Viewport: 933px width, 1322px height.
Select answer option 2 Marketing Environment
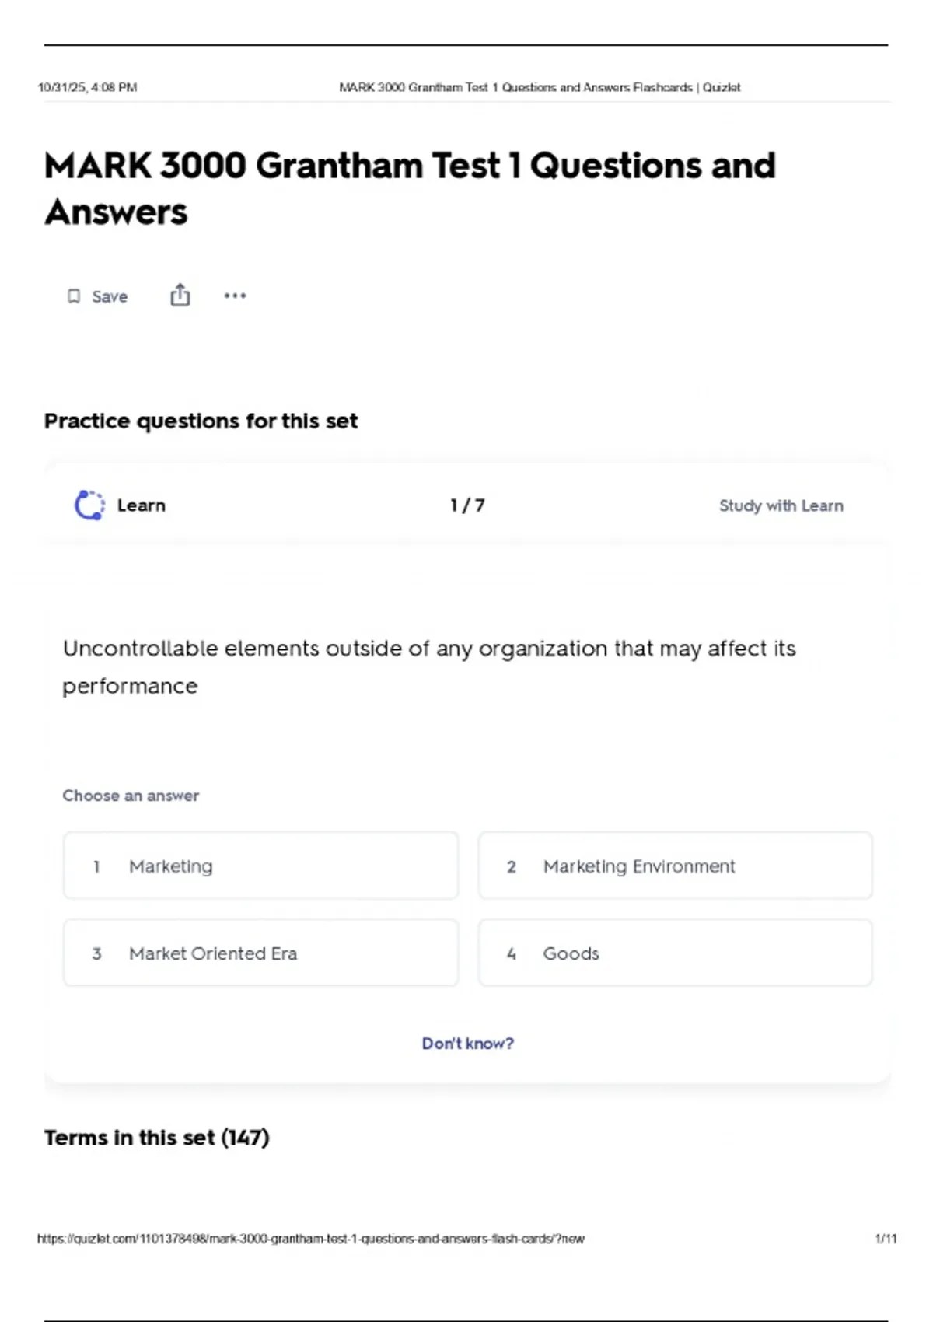click(675, 866)
